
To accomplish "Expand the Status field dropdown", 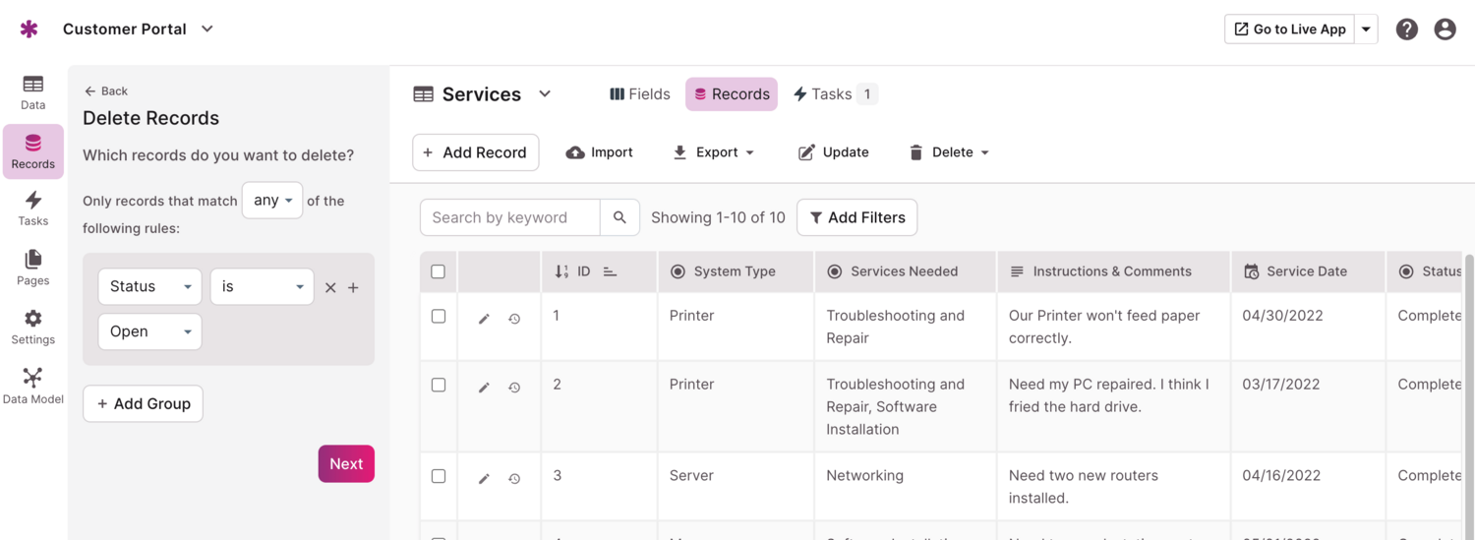I will click(149, 286).
